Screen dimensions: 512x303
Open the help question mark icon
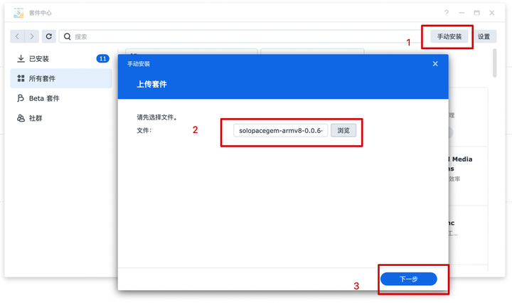[x=447, y=13]
